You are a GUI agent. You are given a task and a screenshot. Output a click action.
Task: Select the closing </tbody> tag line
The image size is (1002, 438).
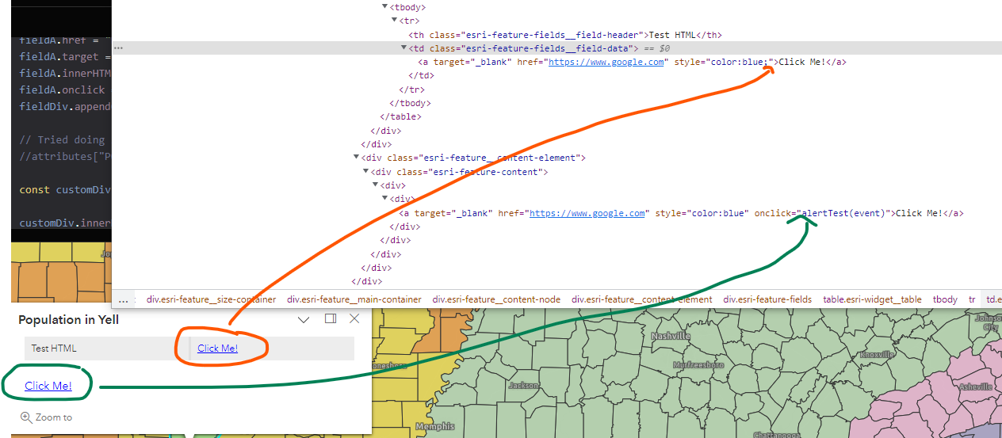pos(410,103)
